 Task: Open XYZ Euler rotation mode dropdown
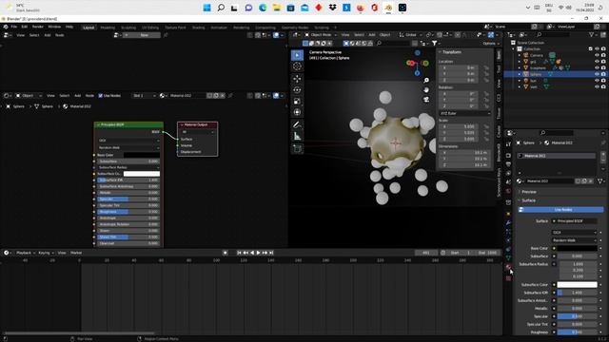[x=465, y=113]
